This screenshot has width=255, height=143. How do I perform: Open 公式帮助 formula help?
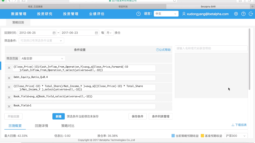pyautogui.click(x=163, y=50)
